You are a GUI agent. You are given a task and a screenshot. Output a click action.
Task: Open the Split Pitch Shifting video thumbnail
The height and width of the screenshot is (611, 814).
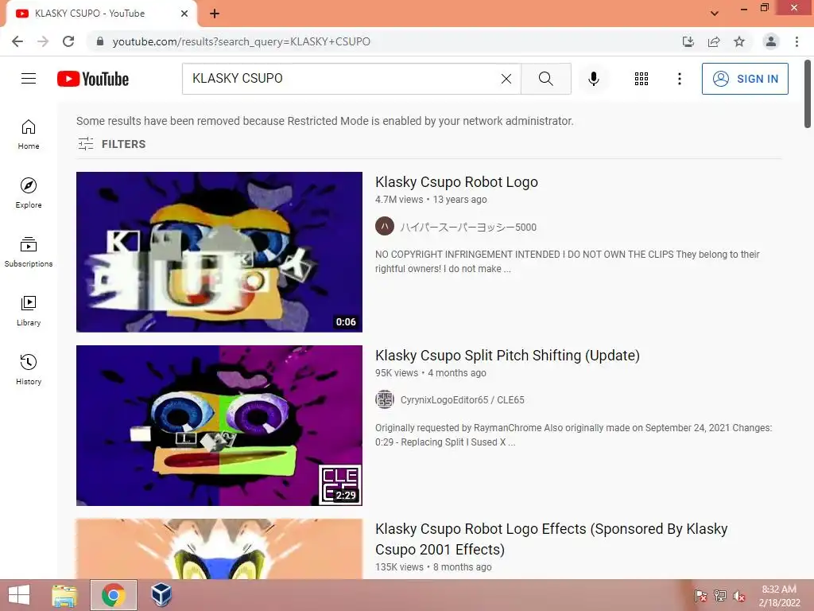click(219, 426)
